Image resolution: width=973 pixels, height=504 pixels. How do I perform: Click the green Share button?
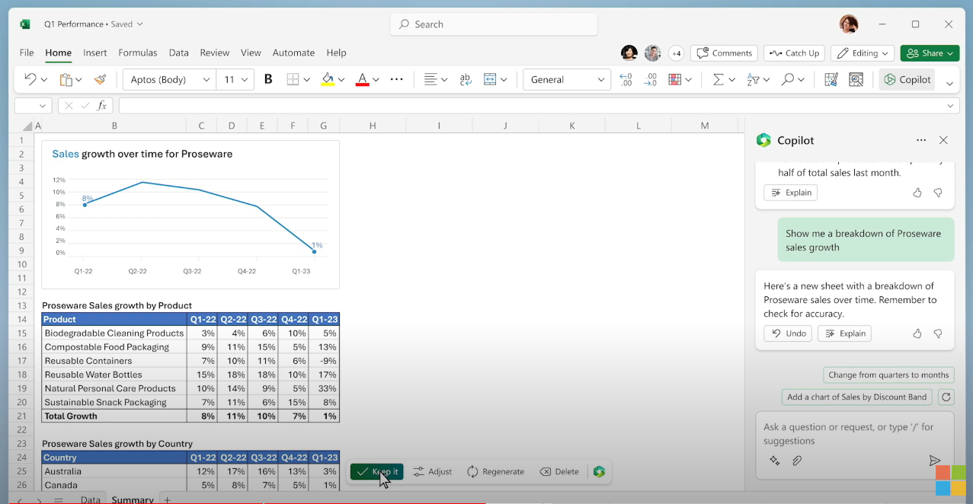click(930, 53)
